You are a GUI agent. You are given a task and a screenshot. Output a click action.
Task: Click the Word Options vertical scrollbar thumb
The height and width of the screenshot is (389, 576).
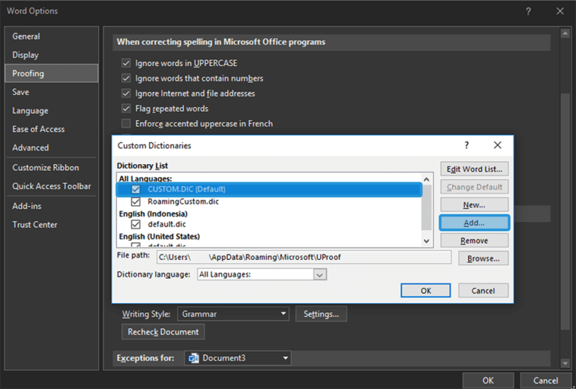565,211
